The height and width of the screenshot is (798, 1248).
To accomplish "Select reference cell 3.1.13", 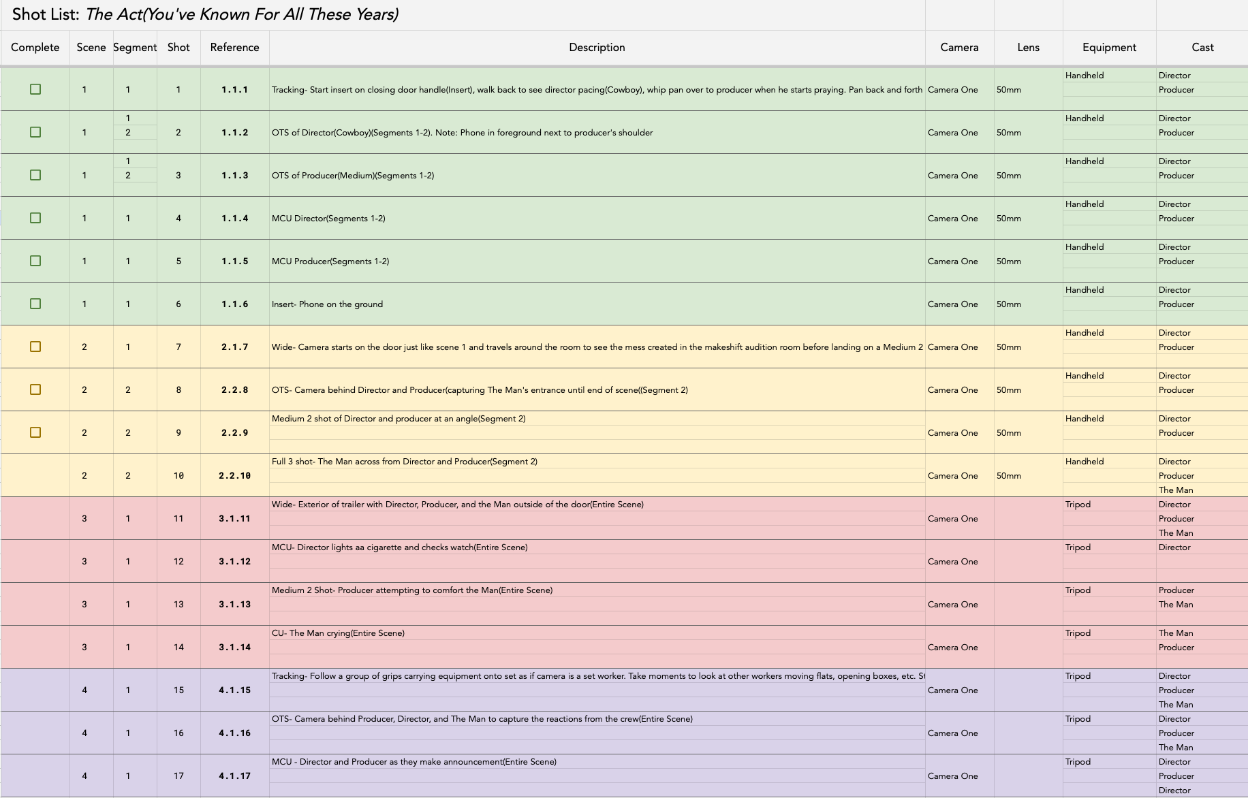I will pos(234,604).
